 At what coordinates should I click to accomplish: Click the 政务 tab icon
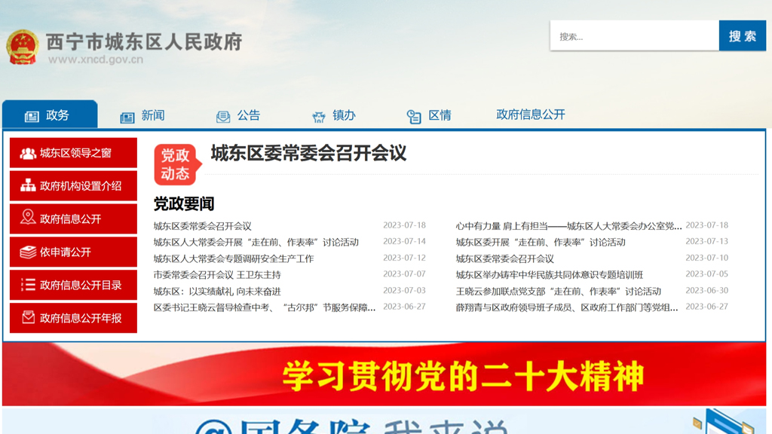pyautogui.click(x=32, y=116)
